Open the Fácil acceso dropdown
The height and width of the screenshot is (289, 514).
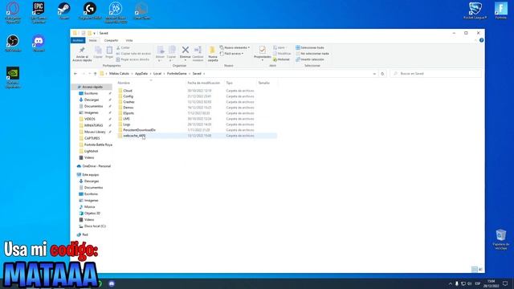coord(232,54)
